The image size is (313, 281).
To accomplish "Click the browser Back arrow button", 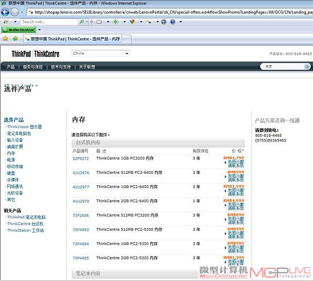I will (x=5, y=12).
